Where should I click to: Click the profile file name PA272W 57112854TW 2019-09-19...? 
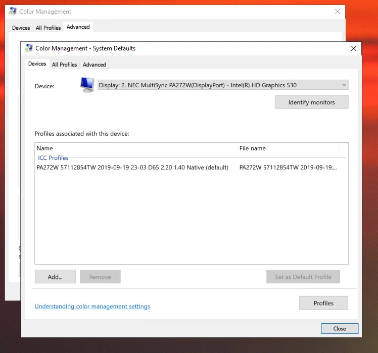click(x=288, y=167)
